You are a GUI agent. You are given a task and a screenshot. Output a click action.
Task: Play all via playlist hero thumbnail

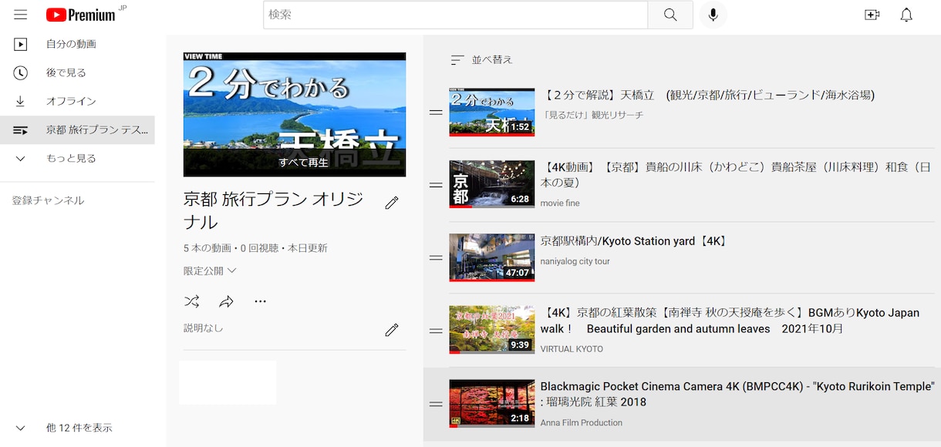pyautogui.click(x=295, y=114)
